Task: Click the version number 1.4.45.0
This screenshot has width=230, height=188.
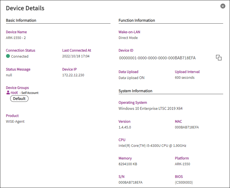Action: click(125, 127)
